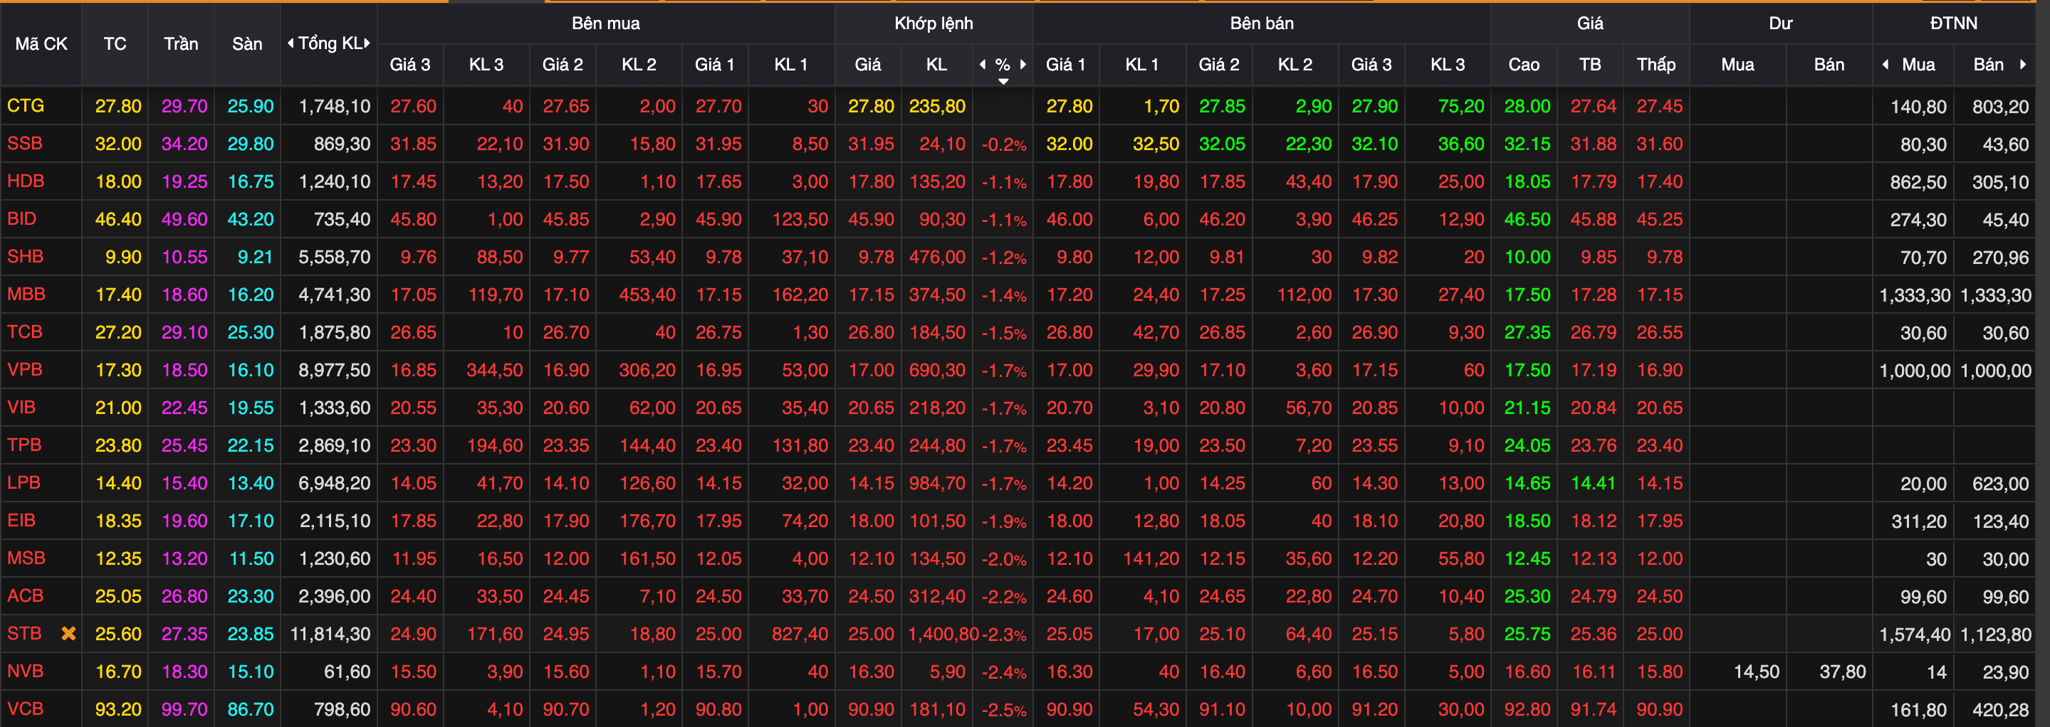Sort by the Sàn column header
2050x727 pixels.
248,43
